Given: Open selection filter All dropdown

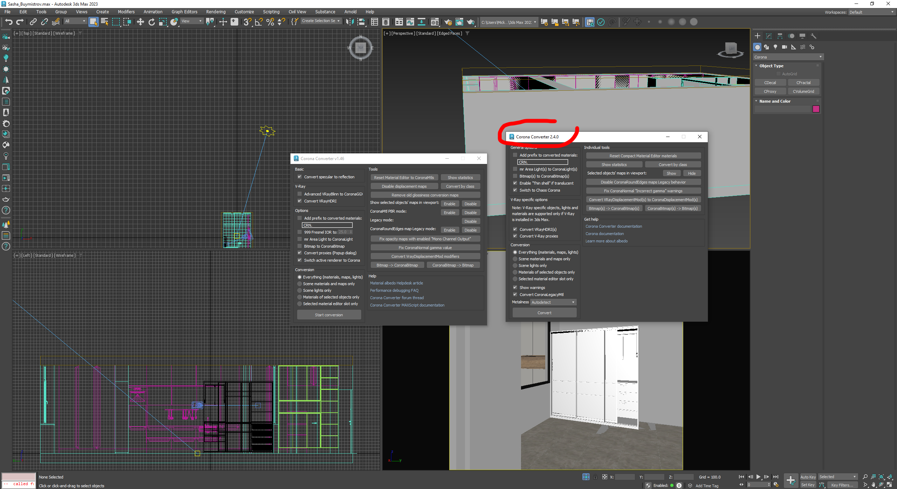Looking at the screenshot, I should pyautogui.click(x=75, y=21).
